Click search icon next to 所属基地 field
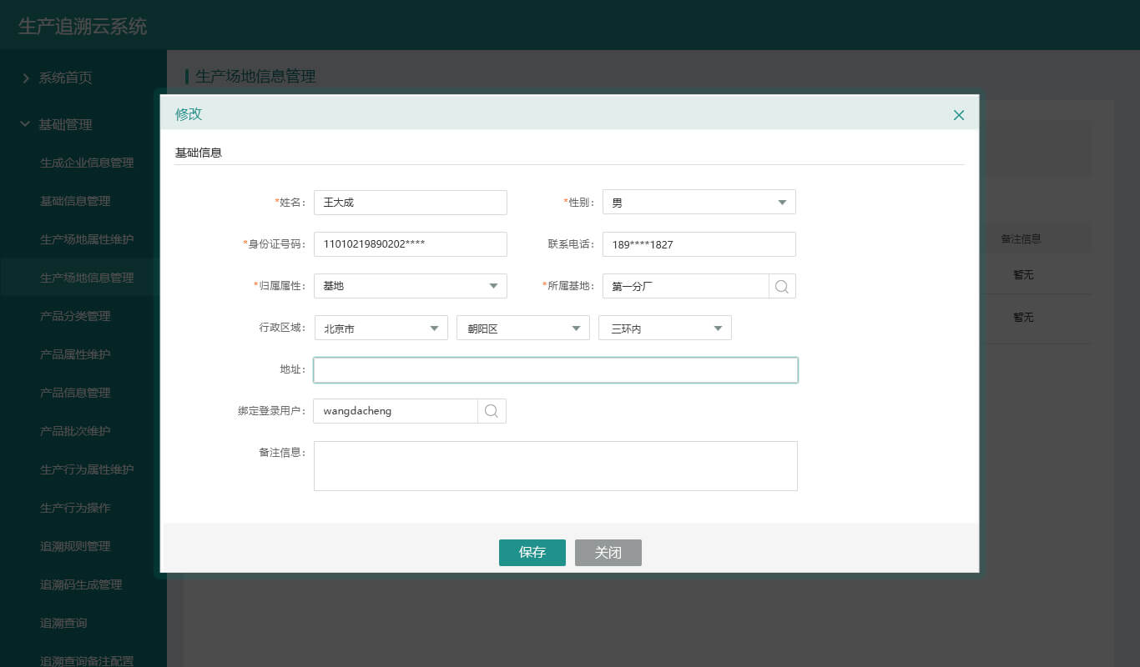This screenshot has width=1140, height=667. [x=782, y=286]
